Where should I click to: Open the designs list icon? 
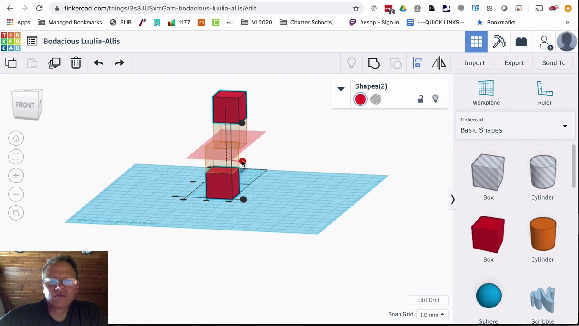tap(32, 41)
